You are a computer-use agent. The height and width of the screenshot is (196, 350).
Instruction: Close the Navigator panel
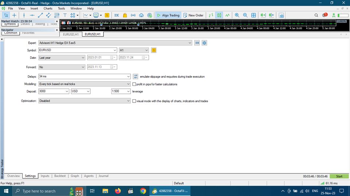point(57,30)
